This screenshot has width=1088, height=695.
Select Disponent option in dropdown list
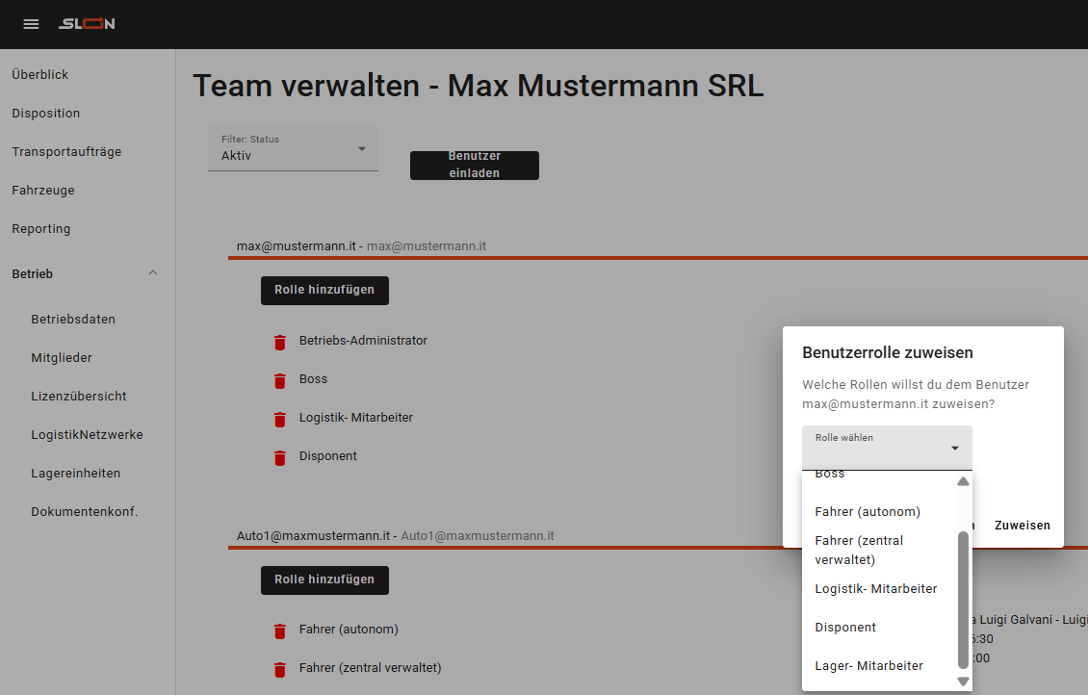pos(845,627)
